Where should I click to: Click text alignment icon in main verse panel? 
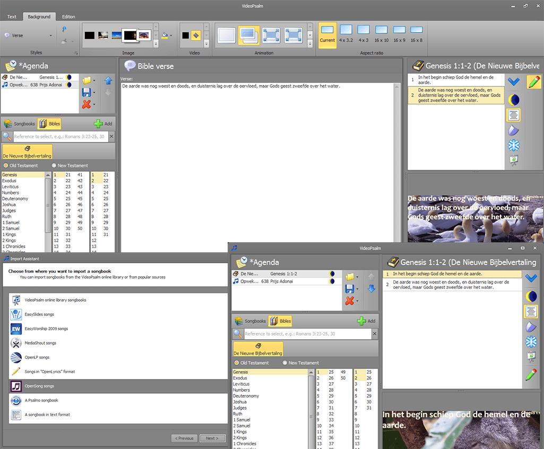coord(513,115)
